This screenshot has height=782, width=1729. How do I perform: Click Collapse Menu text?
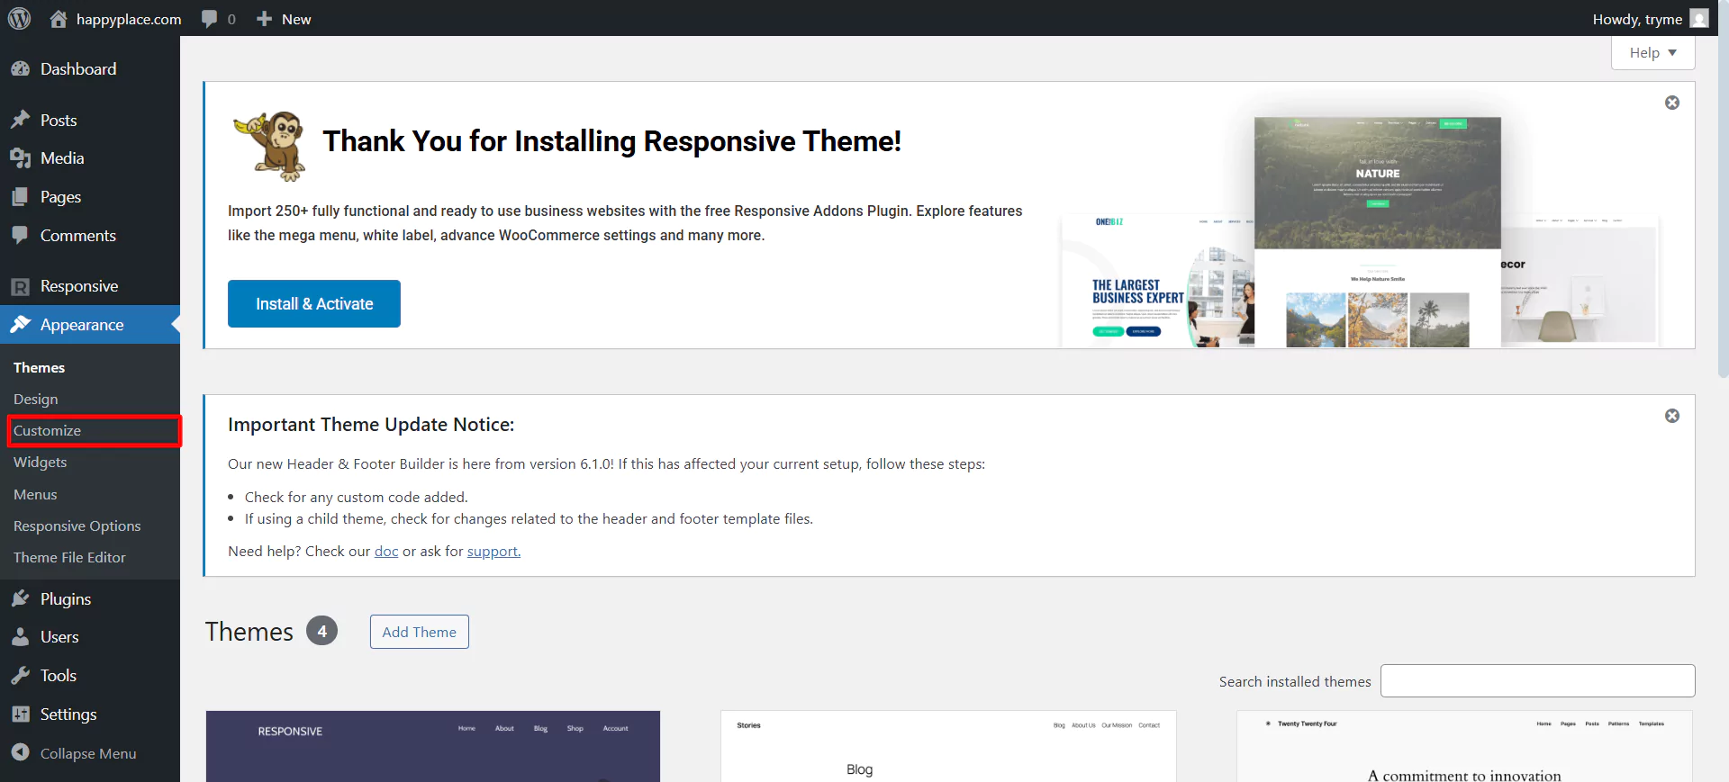pyautogui.click(x=88, y=753)
